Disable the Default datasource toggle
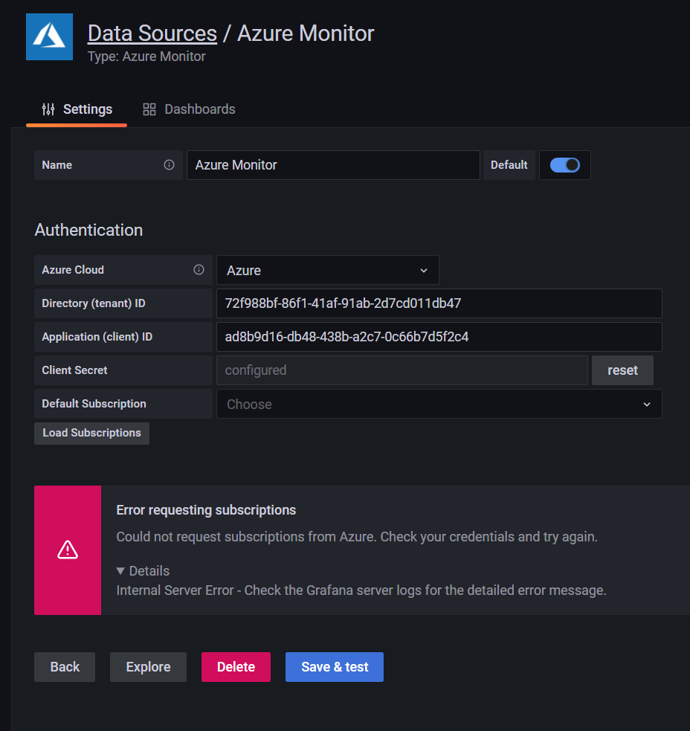This screenshot has height=731, width=690. (x=564, y=165)
